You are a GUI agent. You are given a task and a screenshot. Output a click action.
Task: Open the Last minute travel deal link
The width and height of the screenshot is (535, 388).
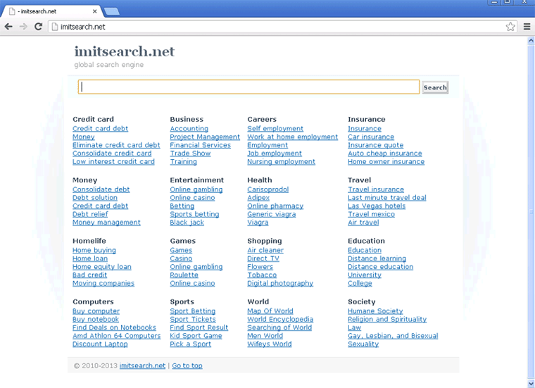coord(386,198)
